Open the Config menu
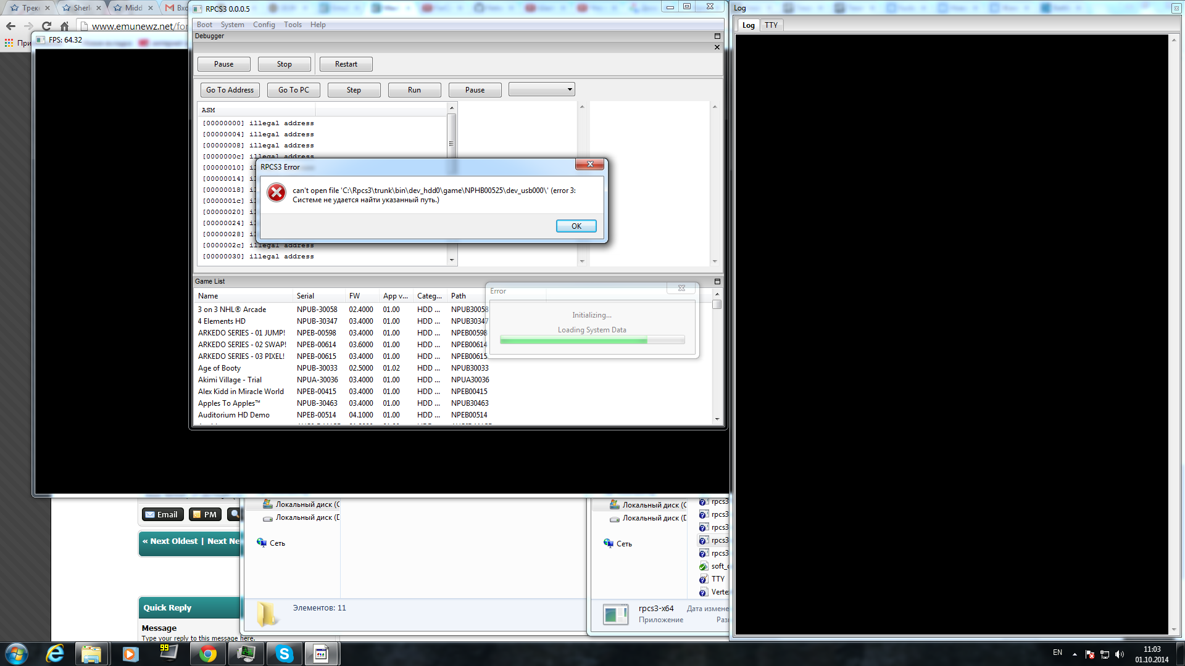The height and width of the screenshot is (666, 1185). tap(264, 25)
